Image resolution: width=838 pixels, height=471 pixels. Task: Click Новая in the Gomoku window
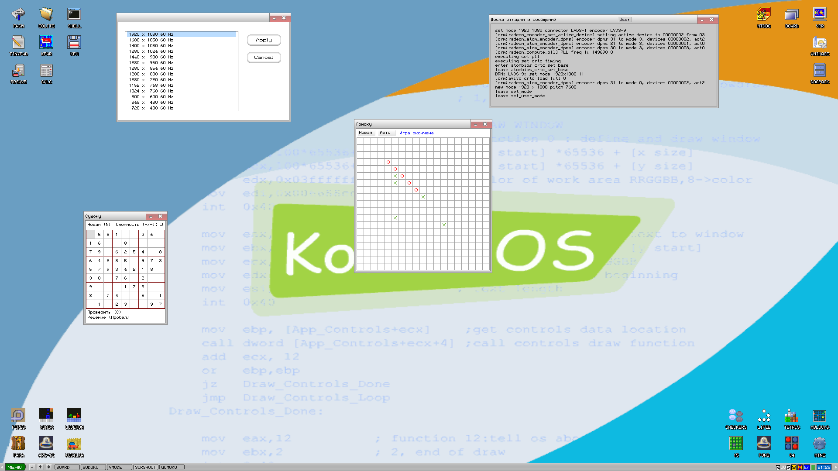pos(365,133)
